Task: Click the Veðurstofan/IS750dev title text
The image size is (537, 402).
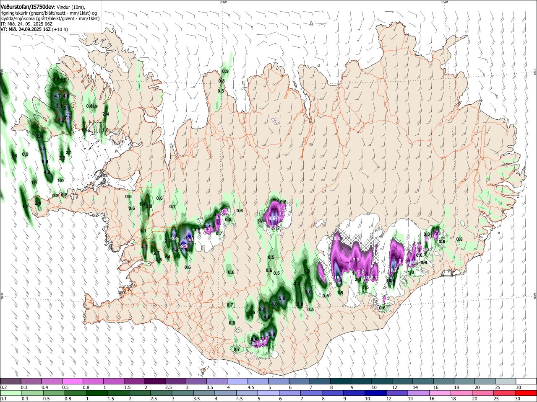Action: [27, 7]
